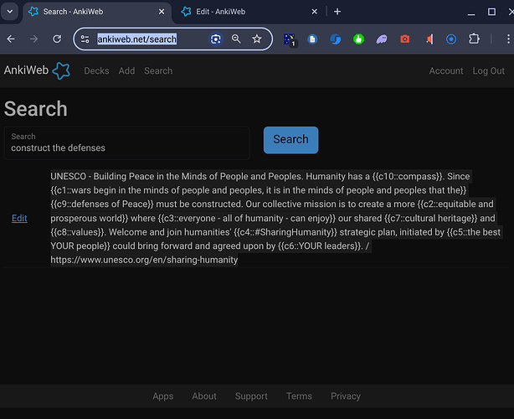Edit the UNESCO note
Image resolution: width=514 pixels, height=419 pixels.
click(x=19, y=218)
